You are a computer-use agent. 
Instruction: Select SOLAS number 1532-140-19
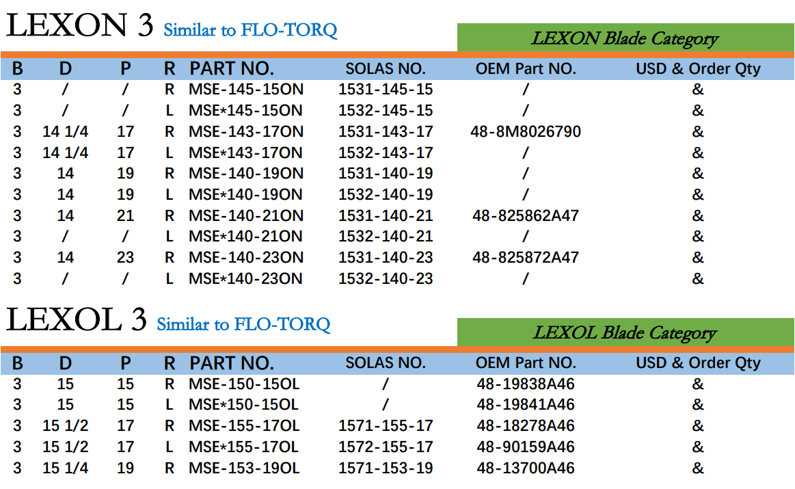click(386, 195)
